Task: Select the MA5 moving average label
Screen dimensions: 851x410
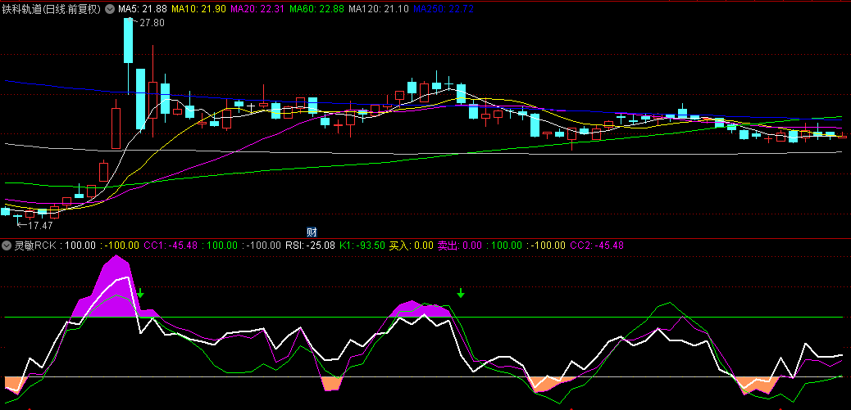Action: tap(142, 9)
